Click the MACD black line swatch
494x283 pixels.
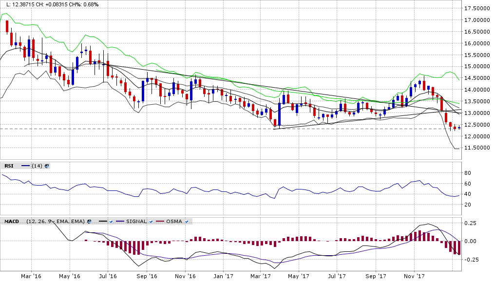coord(103,222)
